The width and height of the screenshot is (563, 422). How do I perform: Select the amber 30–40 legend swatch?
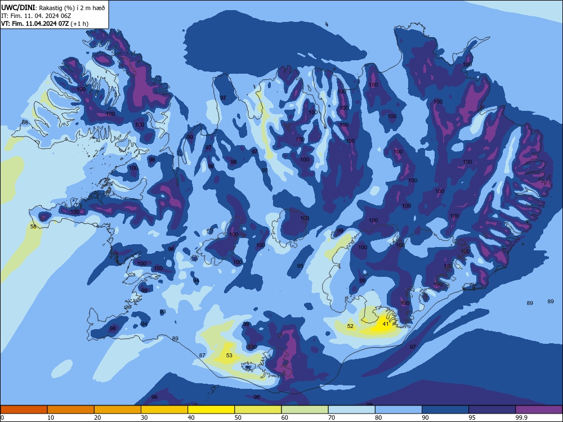(164, 410)
